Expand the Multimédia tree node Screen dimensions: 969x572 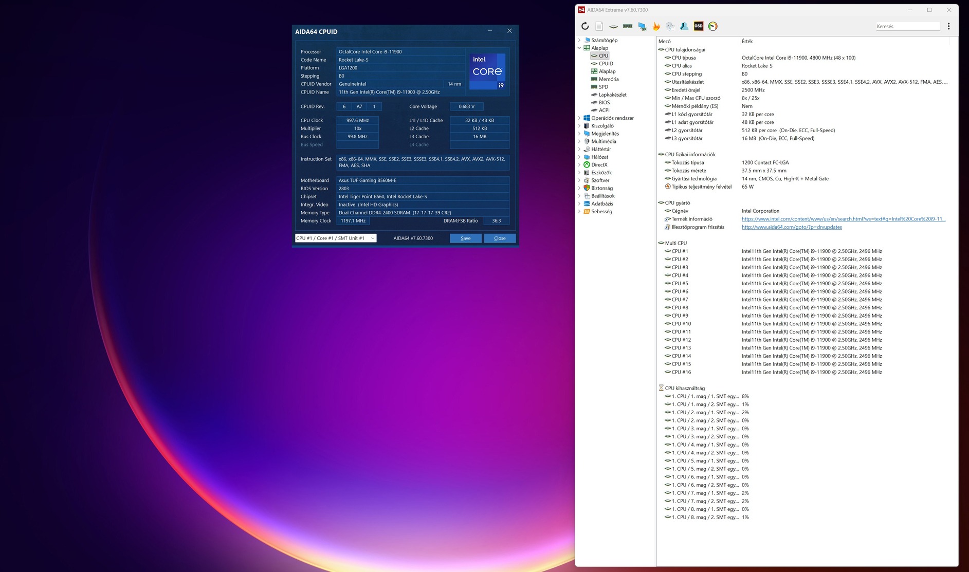coord(579,141)
